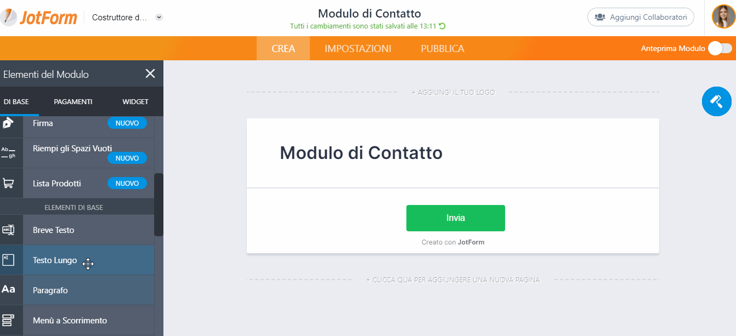Click the elements panel scrollbar thumb
The image size is (736, 336).
click(x=158, y=204)
